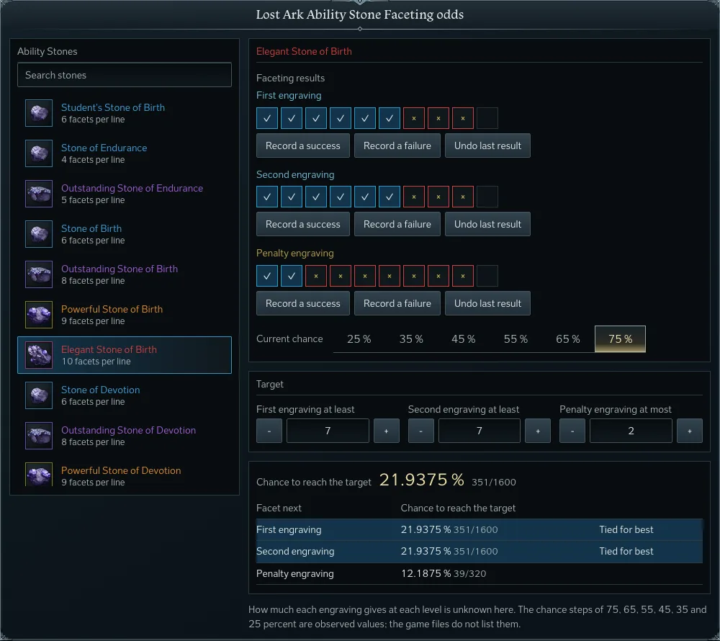The height and width of the screenshot is (641, 720).
Task: Pick the Stone of Devotion icon
Action: click(39, 396)
